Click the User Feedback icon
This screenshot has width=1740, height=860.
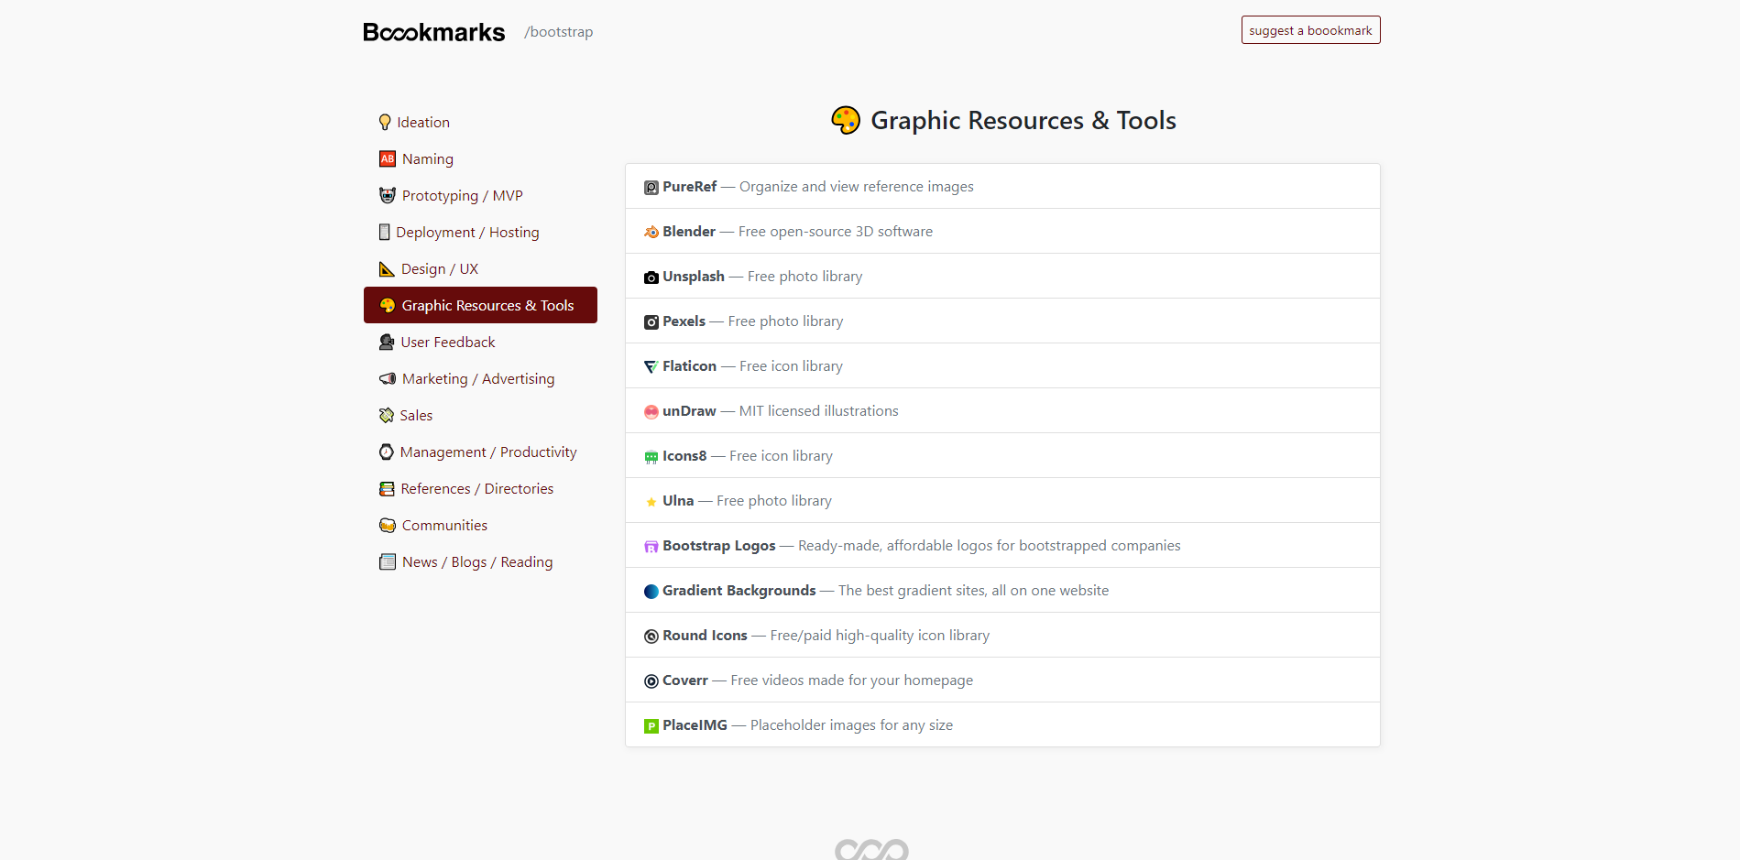coord(387,342)
